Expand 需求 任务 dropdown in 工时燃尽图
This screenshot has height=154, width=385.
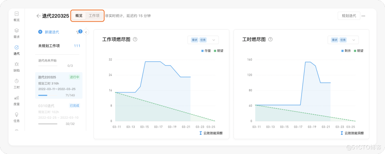(x=343, y=40)
